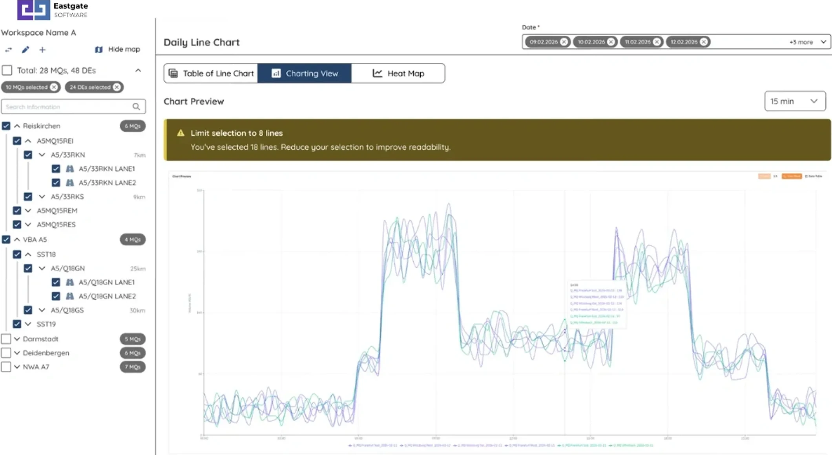Remove the 09.02.2026 date chip
This screenshot has height=455, width=832.
coord(564,42)
